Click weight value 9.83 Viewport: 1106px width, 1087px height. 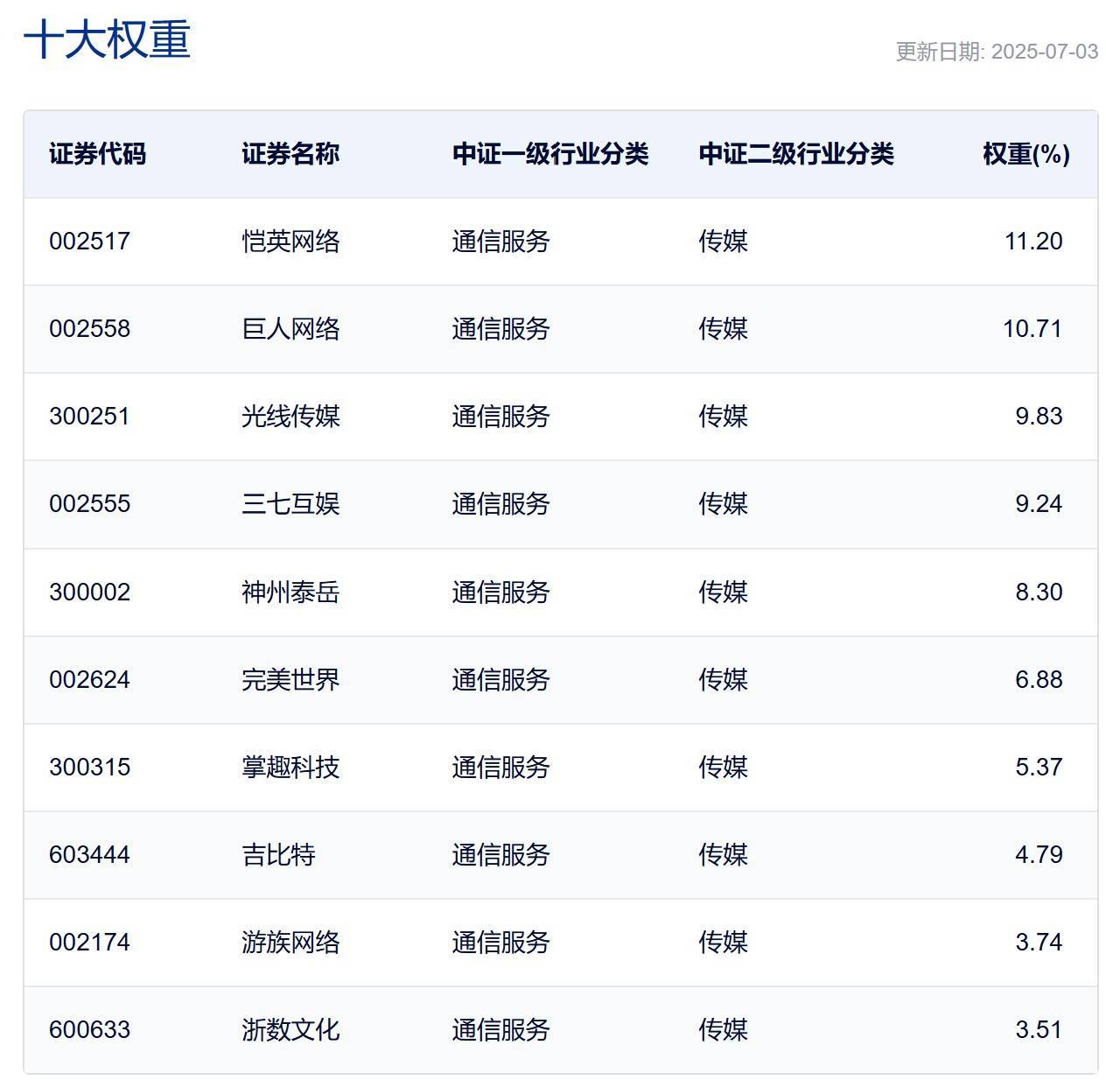coord(1039,417)
